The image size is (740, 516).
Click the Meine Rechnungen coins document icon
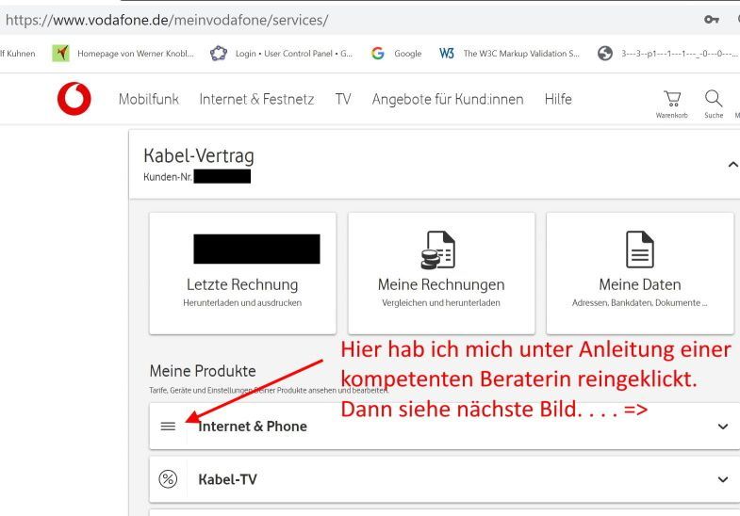click(x=438, y=250)
